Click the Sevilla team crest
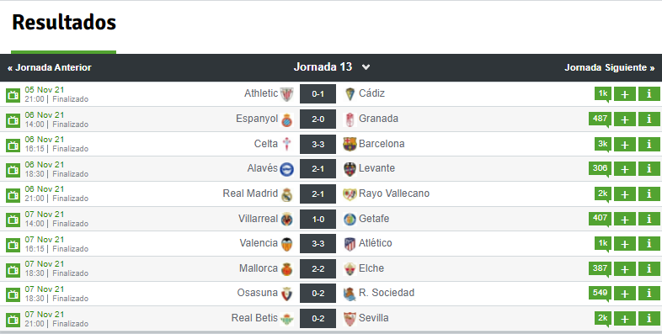Image resolution: width=662 pixels, height=334 pixels. [350, 319]
